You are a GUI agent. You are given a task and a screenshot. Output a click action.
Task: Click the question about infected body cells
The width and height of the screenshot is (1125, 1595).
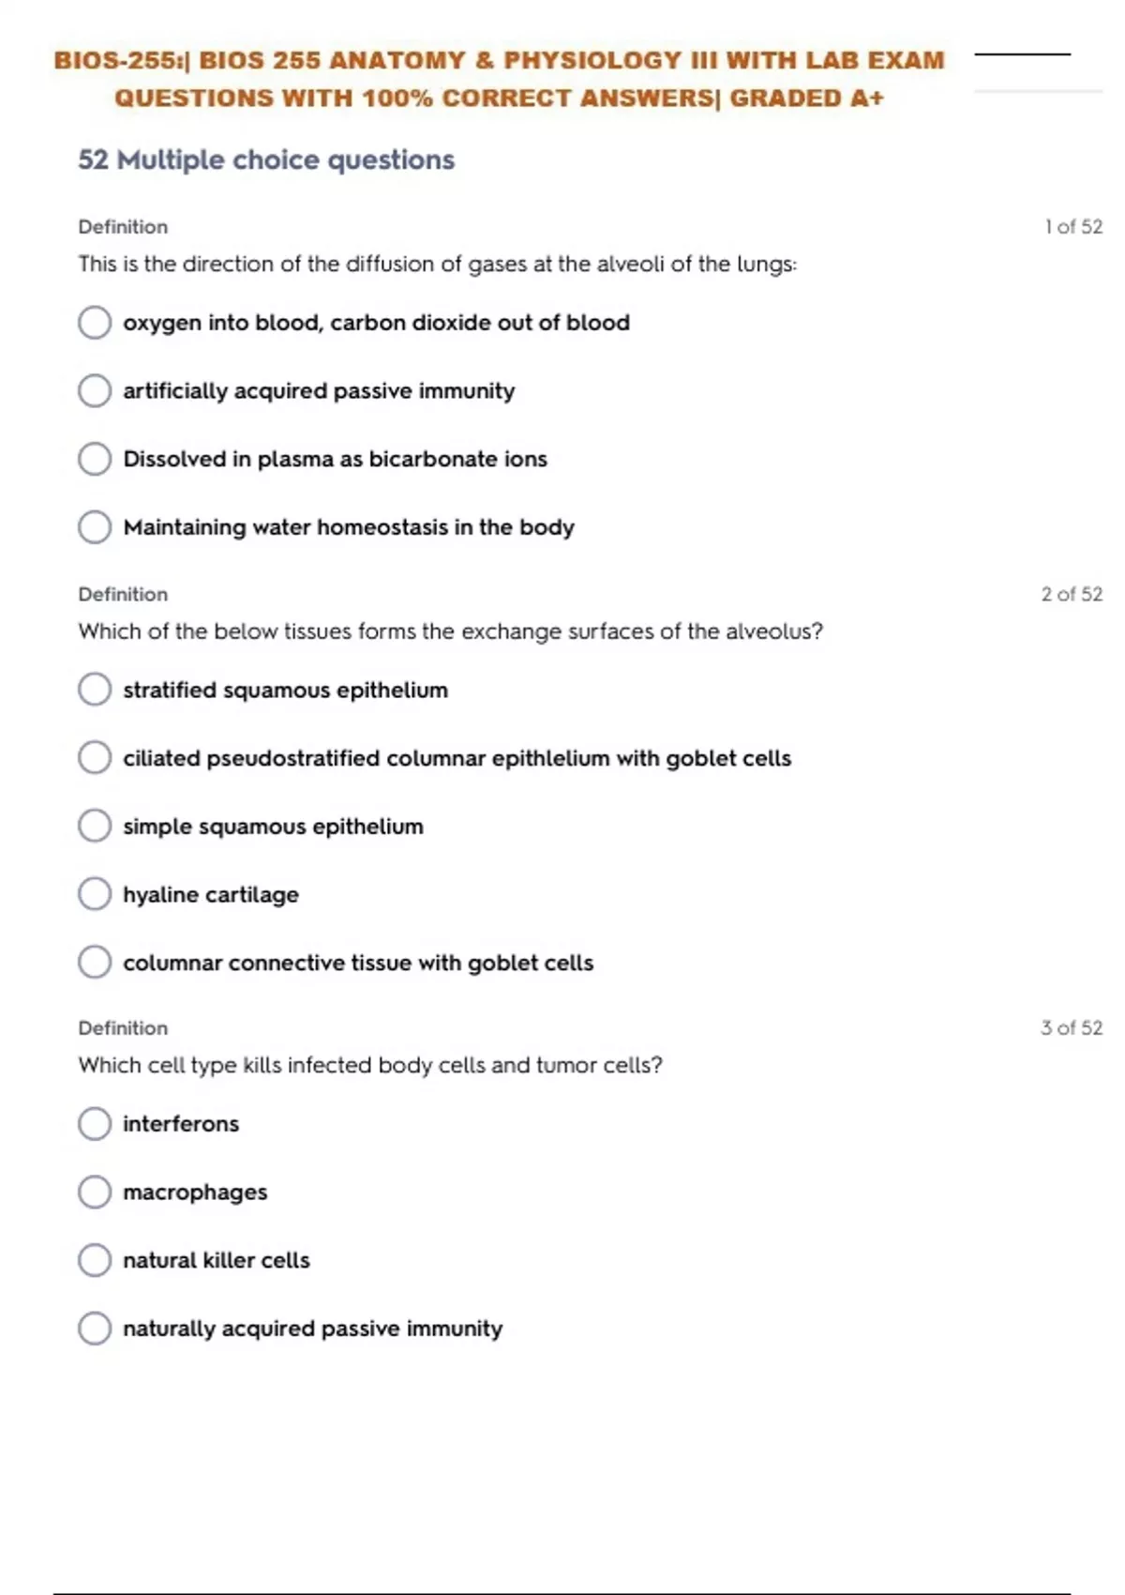[370, 1066]
